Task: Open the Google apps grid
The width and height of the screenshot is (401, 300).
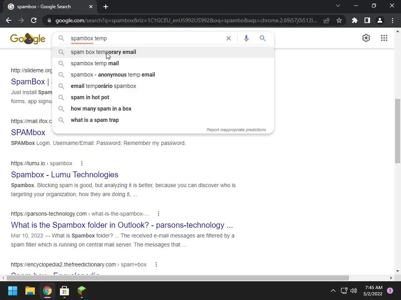Action: [x=384, y=38]
